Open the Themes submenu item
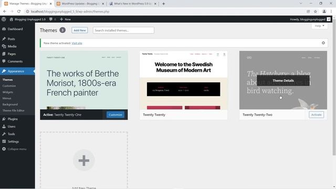The width and height of the screenshot is (336, 189). pos(7,80)
